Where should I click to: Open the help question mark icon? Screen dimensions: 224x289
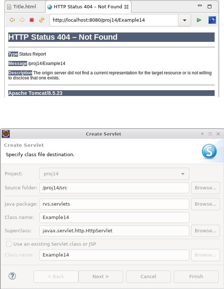(x=12, y=276)
